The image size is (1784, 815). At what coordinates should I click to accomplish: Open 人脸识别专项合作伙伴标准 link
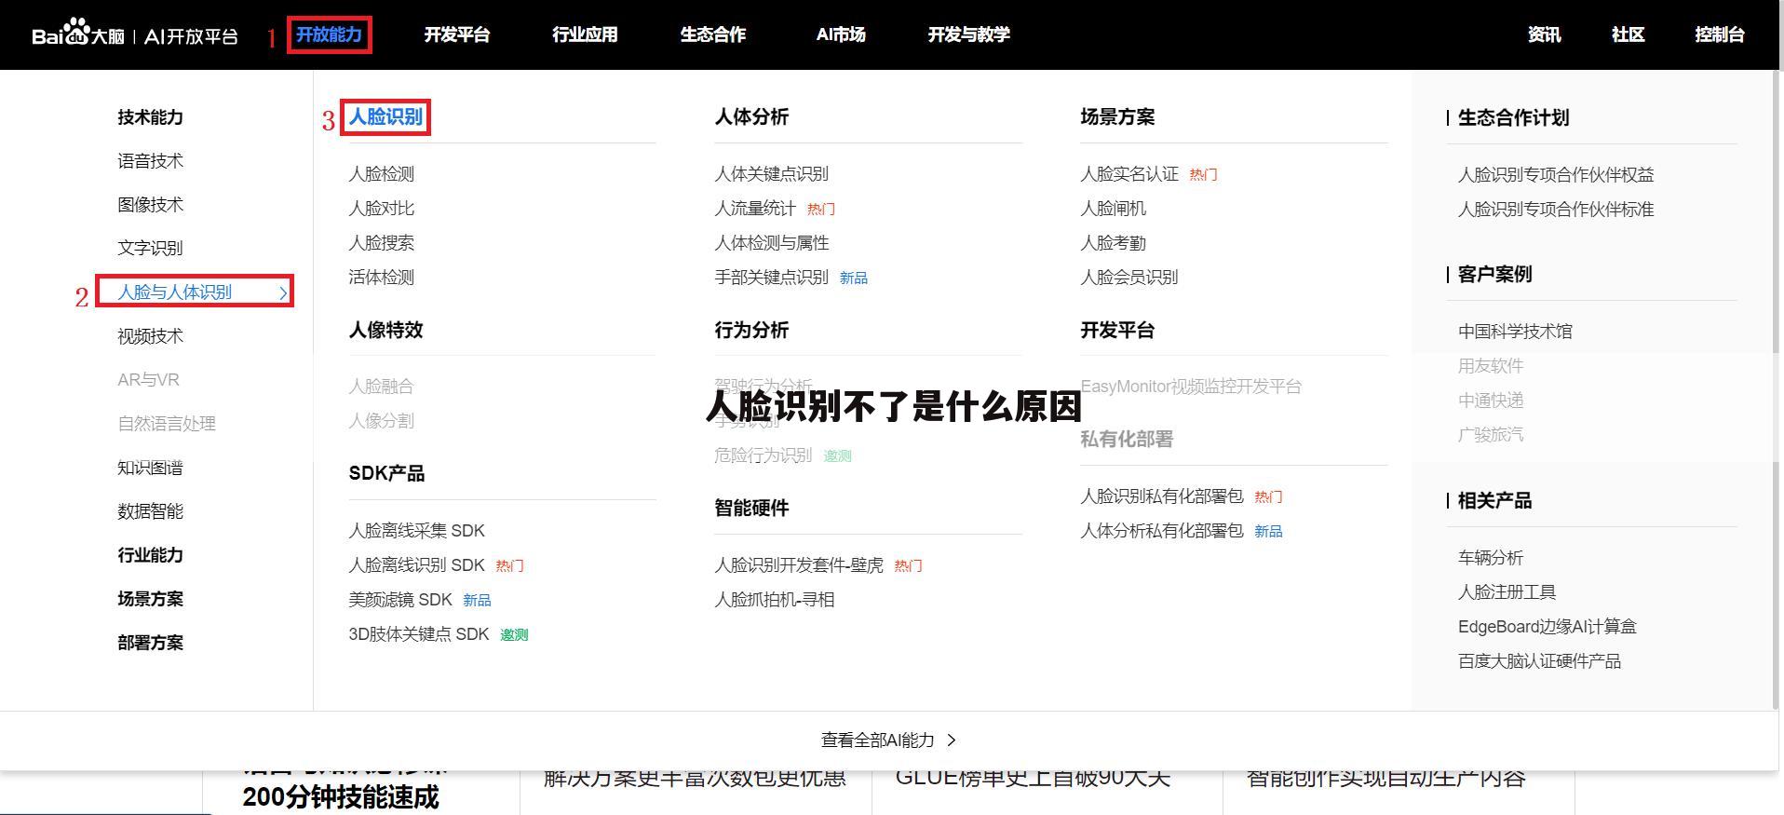[x=1556, y=210]
